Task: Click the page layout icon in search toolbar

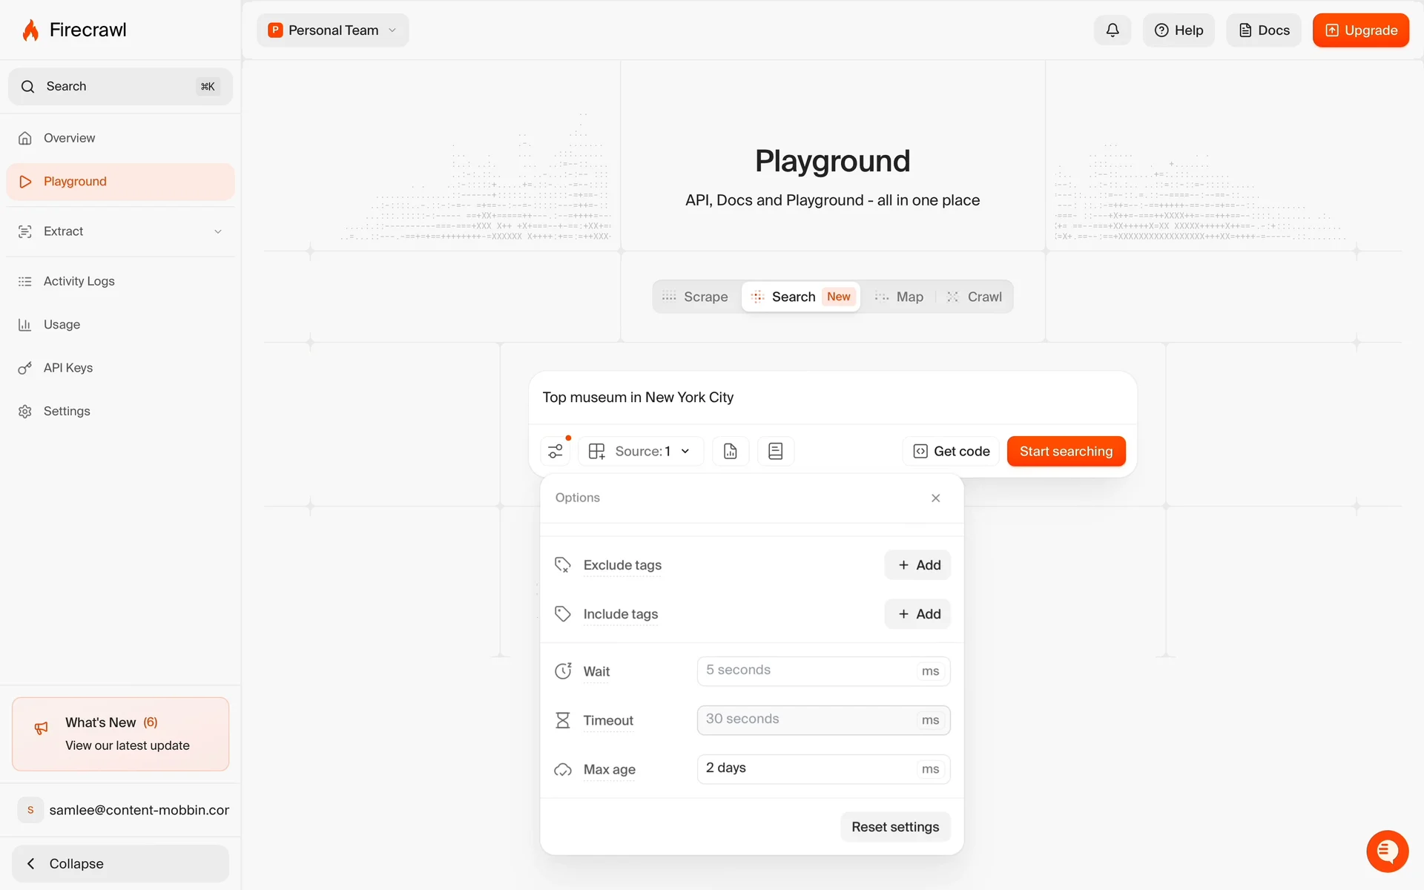Action: coord(775,451)
